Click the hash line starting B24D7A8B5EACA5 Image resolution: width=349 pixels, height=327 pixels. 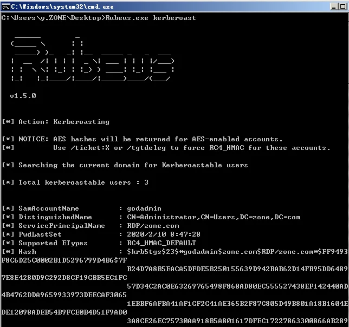coord(237,269)
